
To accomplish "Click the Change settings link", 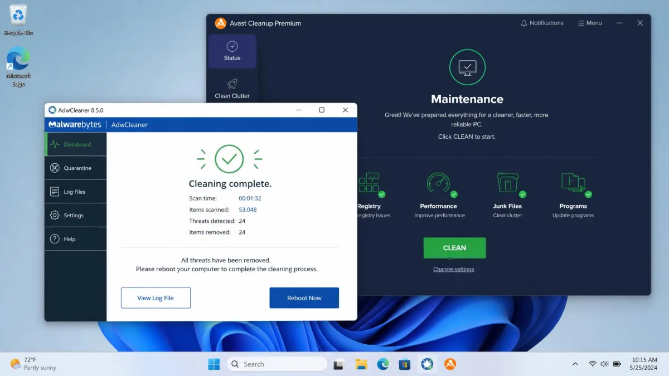I will coord(454,269).
